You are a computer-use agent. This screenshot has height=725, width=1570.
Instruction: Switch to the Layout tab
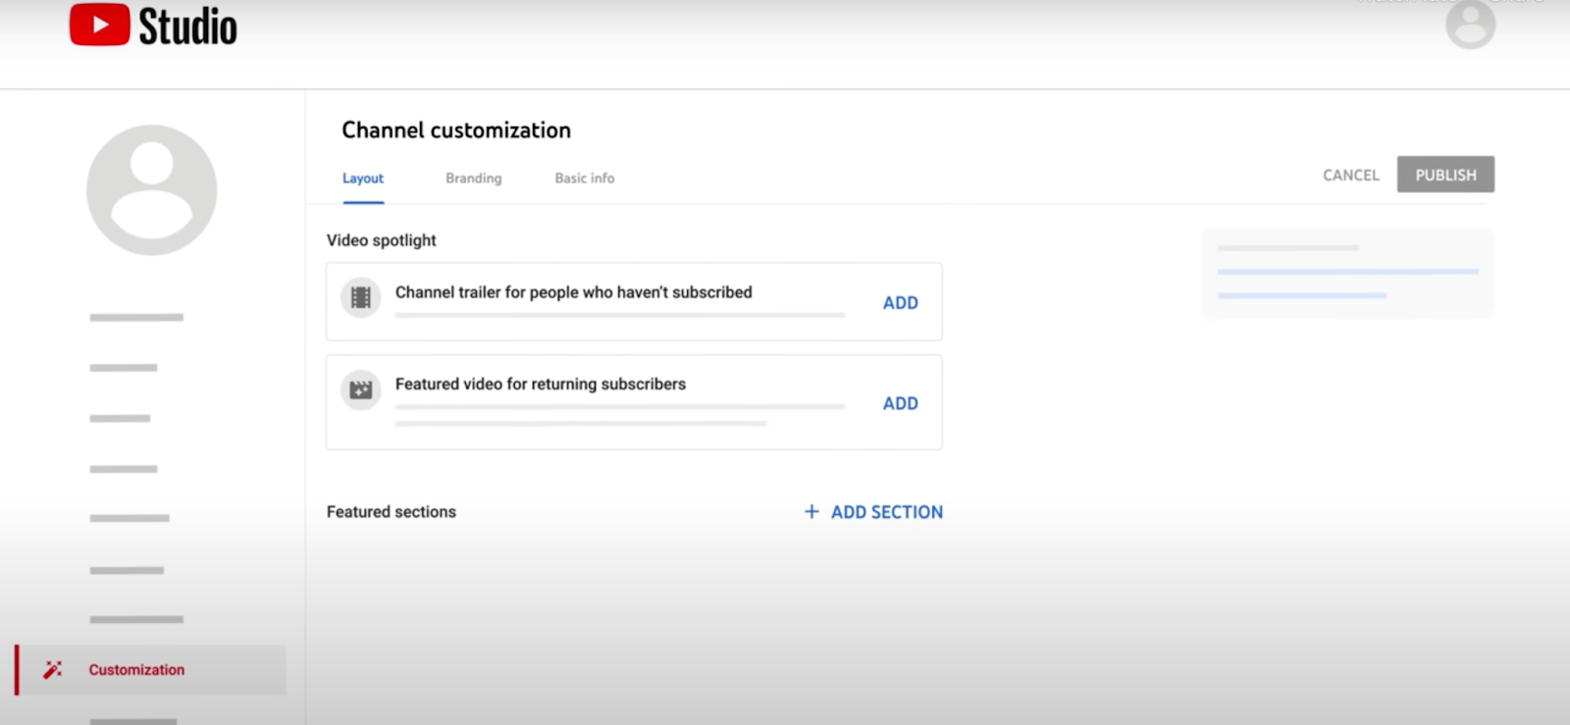[363, 179]
